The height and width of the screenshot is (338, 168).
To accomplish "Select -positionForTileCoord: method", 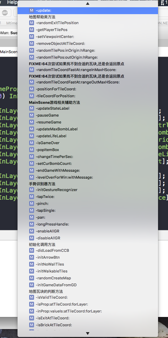I will 88,89.
